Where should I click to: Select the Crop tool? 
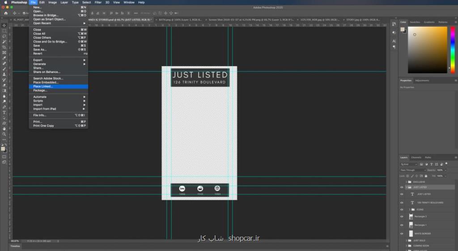click(x=4, y=47)
